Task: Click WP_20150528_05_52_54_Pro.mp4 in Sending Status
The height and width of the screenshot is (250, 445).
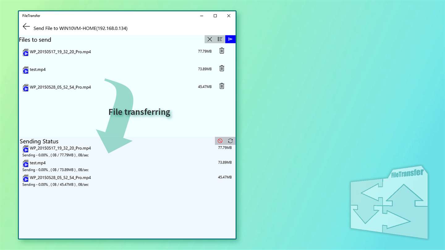Action: tap(60, 177)
